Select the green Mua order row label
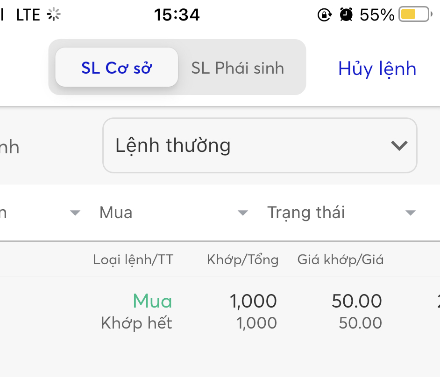440x377 pixels. point(152,301)
